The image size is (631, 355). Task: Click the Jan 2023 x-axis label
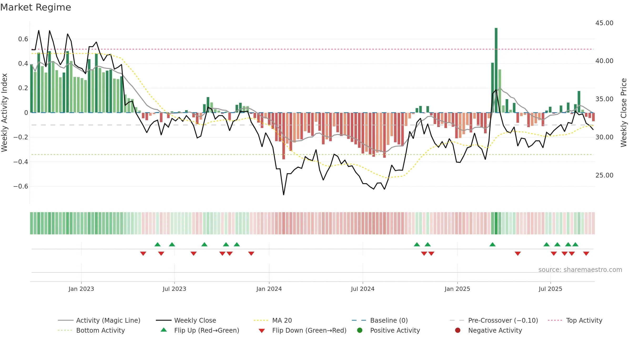[x=81, y=289]
